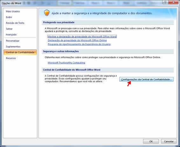
Task: Open the Recursos category
Action: pos(11,58)
